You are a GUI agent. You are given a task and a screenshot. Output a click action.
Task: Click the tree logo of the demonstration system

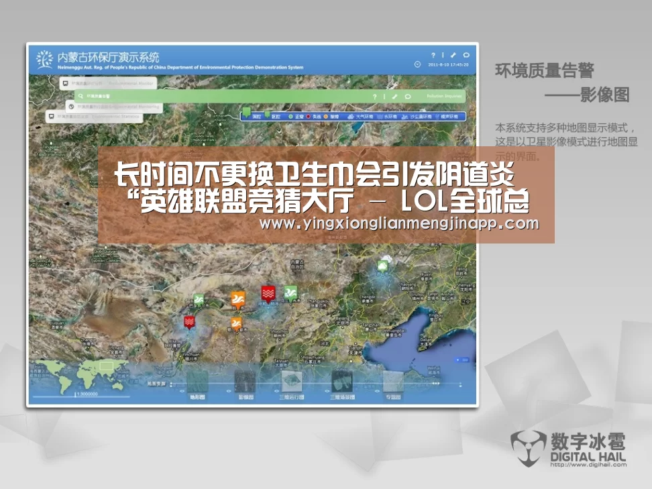[44, 60]
